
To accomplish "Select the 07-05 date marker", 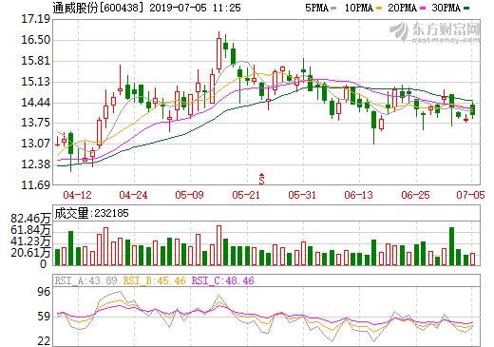I will tap(470, 195).
